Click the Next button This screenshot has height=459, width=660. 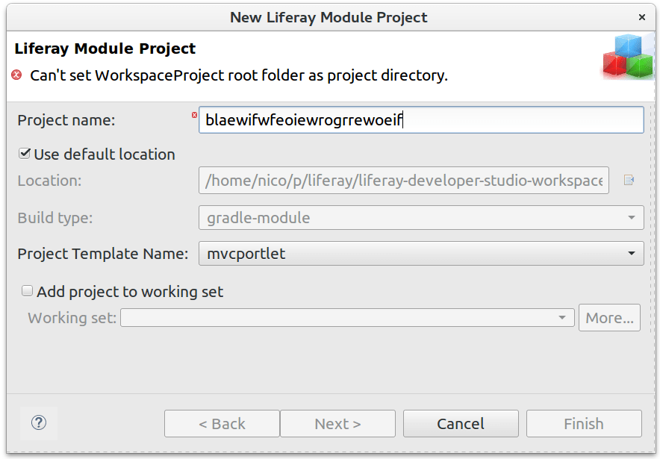tap(337, 423)
